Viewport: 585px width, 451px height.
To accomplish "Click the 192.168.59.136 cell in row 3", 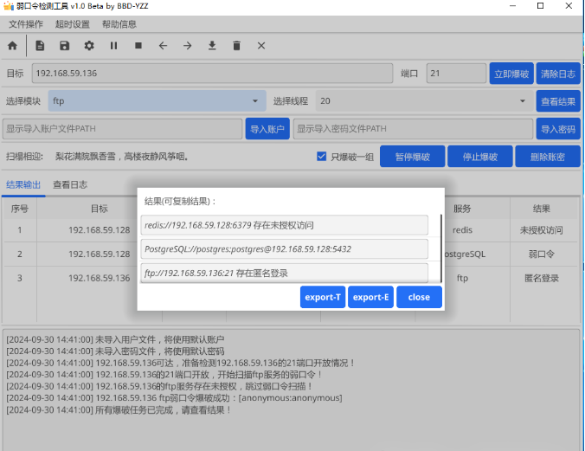I will [x=100, y=278].
